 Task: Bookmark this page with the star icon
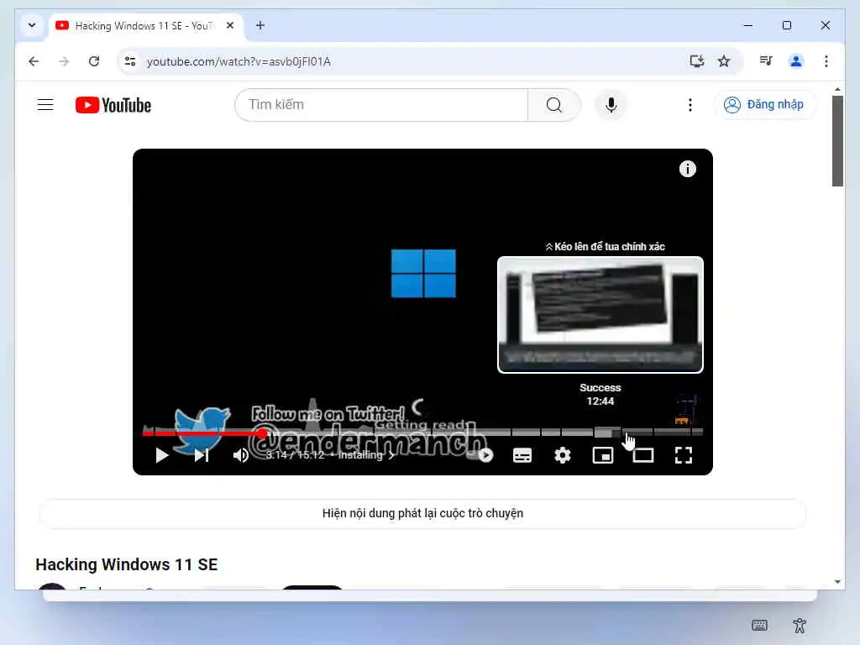pyautogui.click(x=724, y=61)
